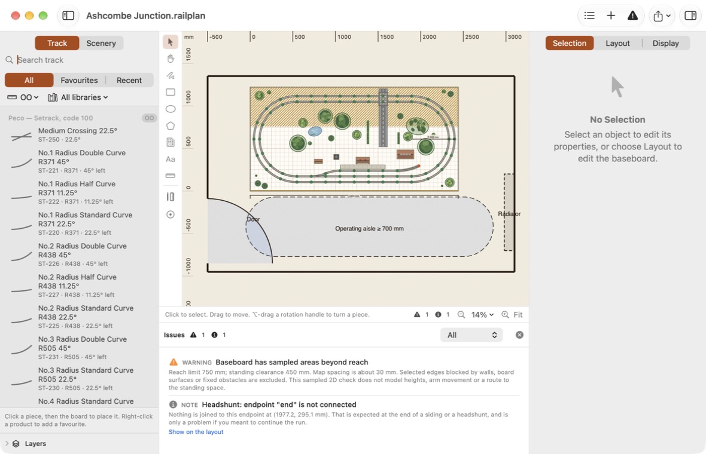
Task: Pick the rectangle shape tool
Action: (170, 92)
